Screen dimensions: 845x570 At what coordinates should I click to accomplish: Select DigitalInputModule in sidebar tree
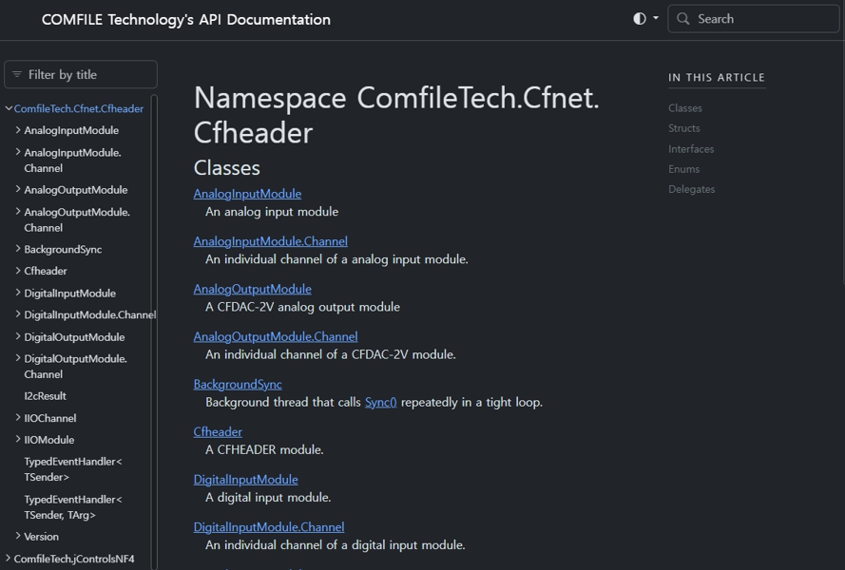pyautogui.click(x=69, y=294)
